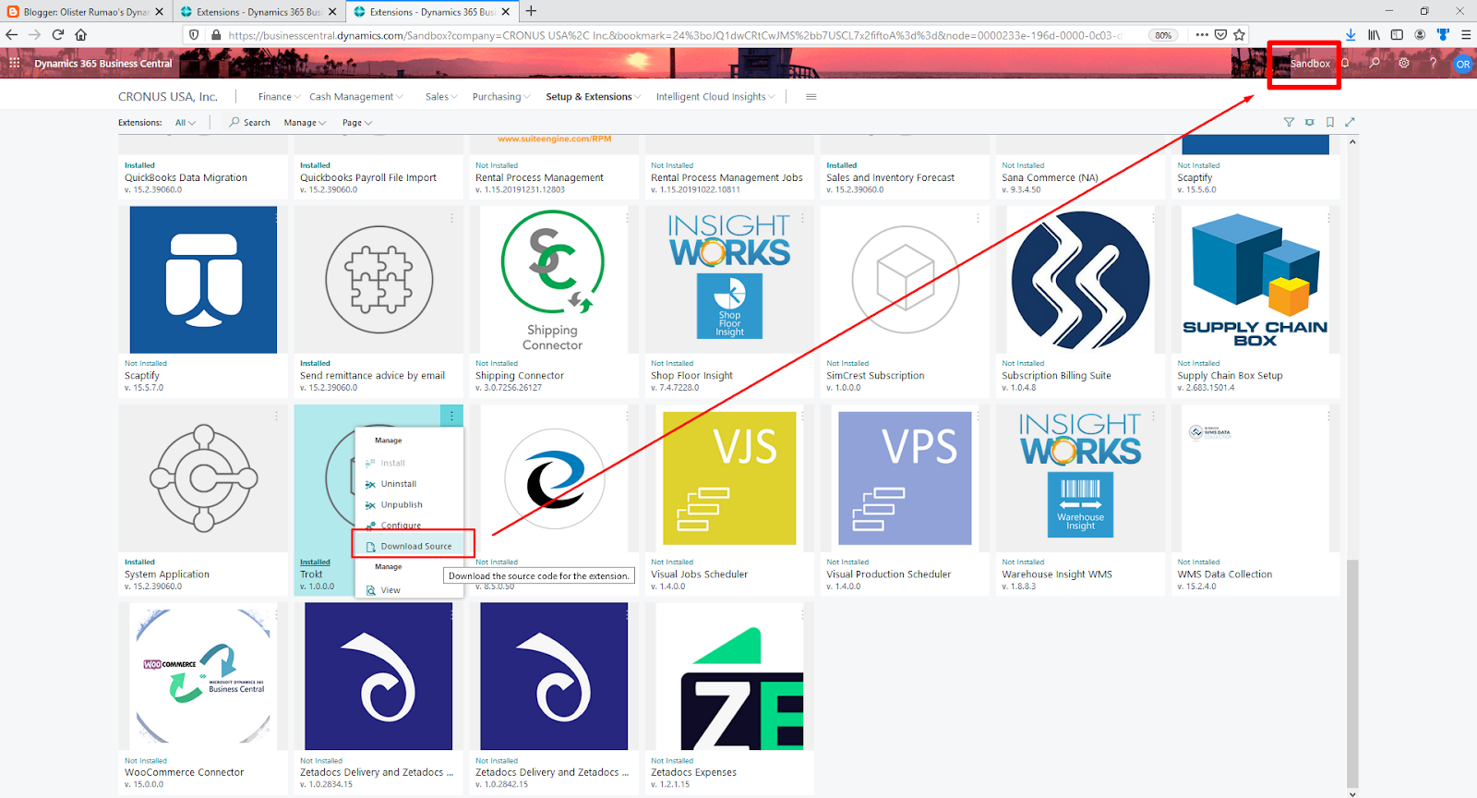The width and height of the screenshot is (1477, 798).
Task: Open the Firefox library icon
Action: point(1375,35)
